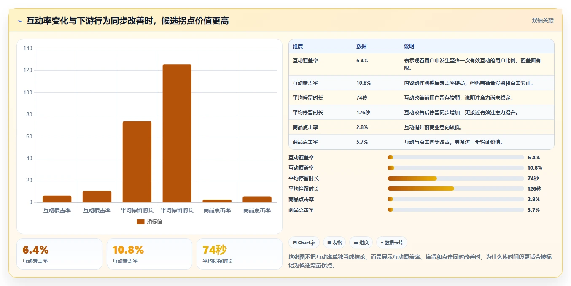Click table note '互动改善后停留同步增加，更接近有效注意力提升。'

tap(461, 113)
